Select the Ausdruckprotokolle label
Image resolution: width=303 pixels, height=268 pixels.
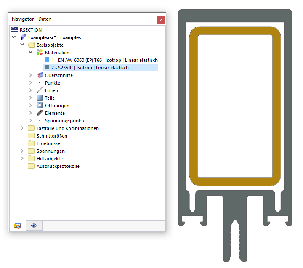click(58, 166)
